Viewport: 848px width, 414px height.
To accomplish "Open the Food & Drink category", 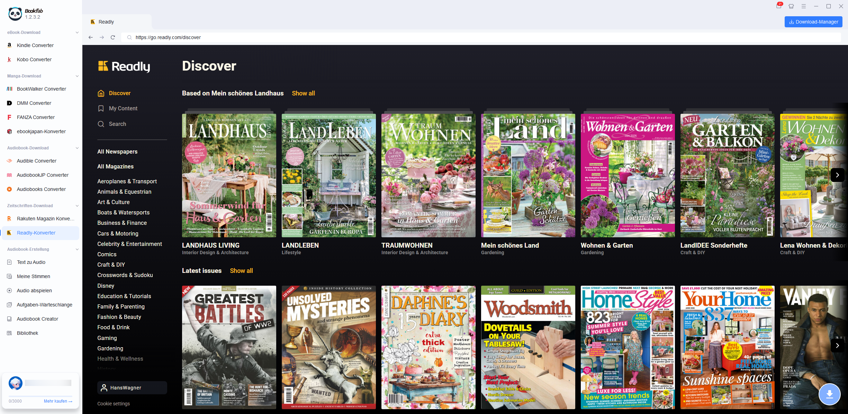I will point(114,327).
